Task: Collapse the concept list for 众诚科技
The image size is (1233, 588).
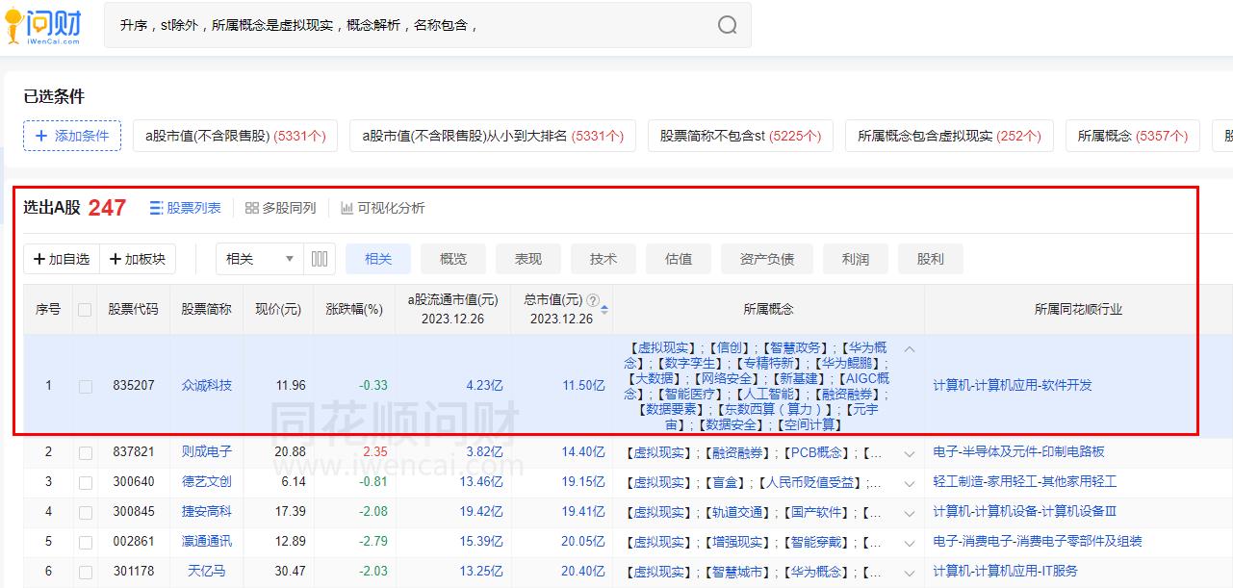Action: coord(909,349)
